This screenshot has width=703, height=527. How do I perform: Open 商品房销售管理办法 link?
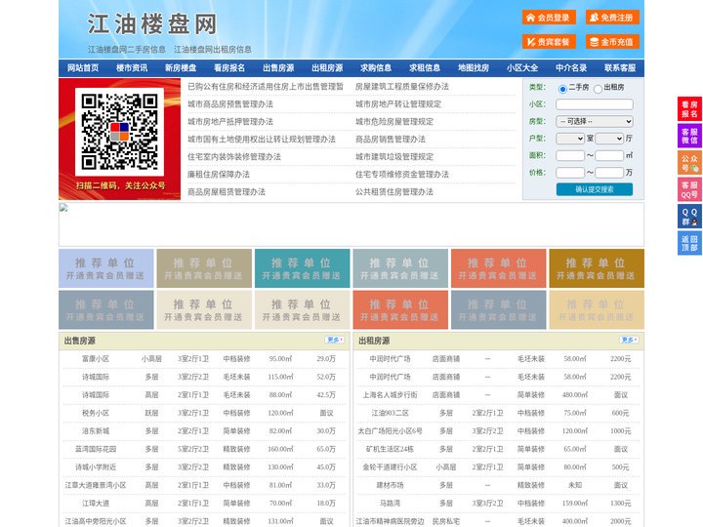(391, 140)
